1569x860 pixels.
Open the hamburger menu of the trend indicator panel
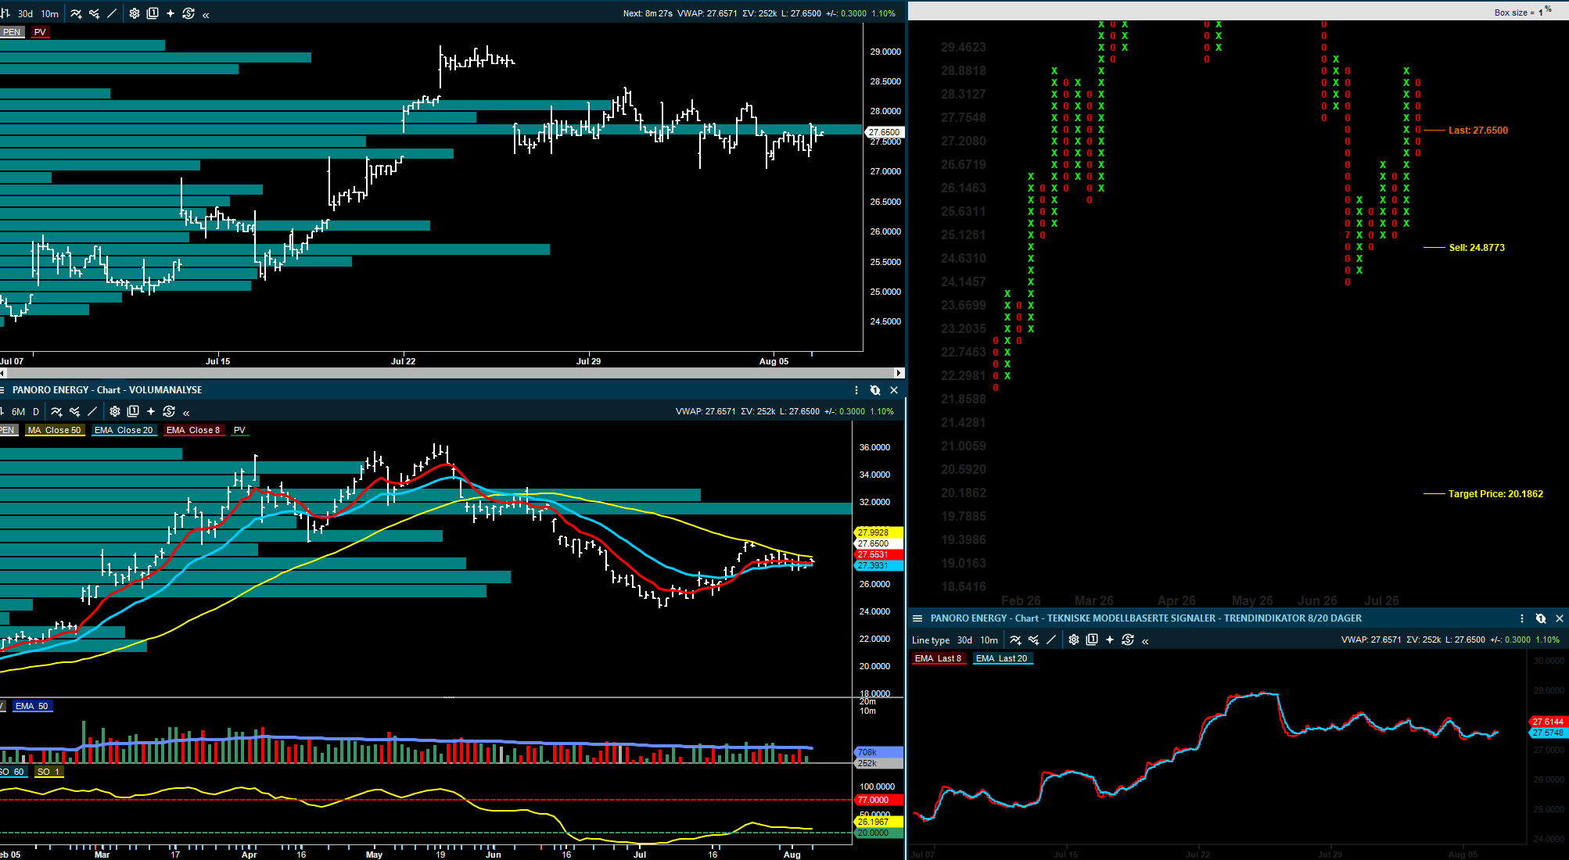tap(917, 618)
